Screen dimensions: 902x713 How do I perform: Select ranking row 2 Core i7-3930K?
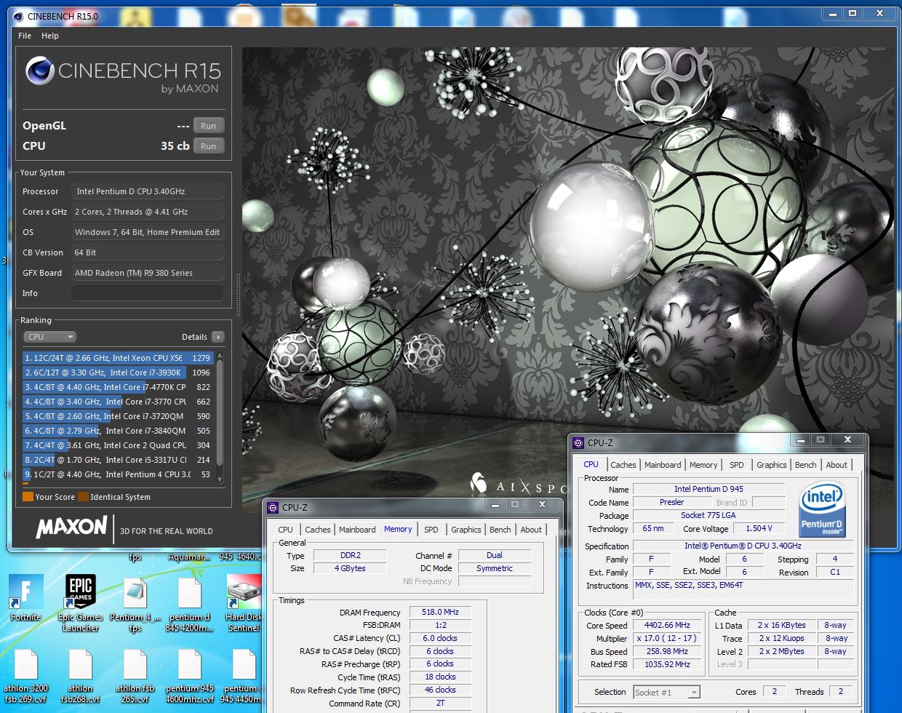[x=118, y=373]
